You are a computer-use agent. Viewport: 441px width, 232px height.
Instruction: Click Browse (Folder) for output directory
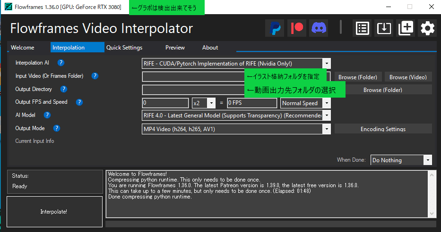(x=383, y=90)
